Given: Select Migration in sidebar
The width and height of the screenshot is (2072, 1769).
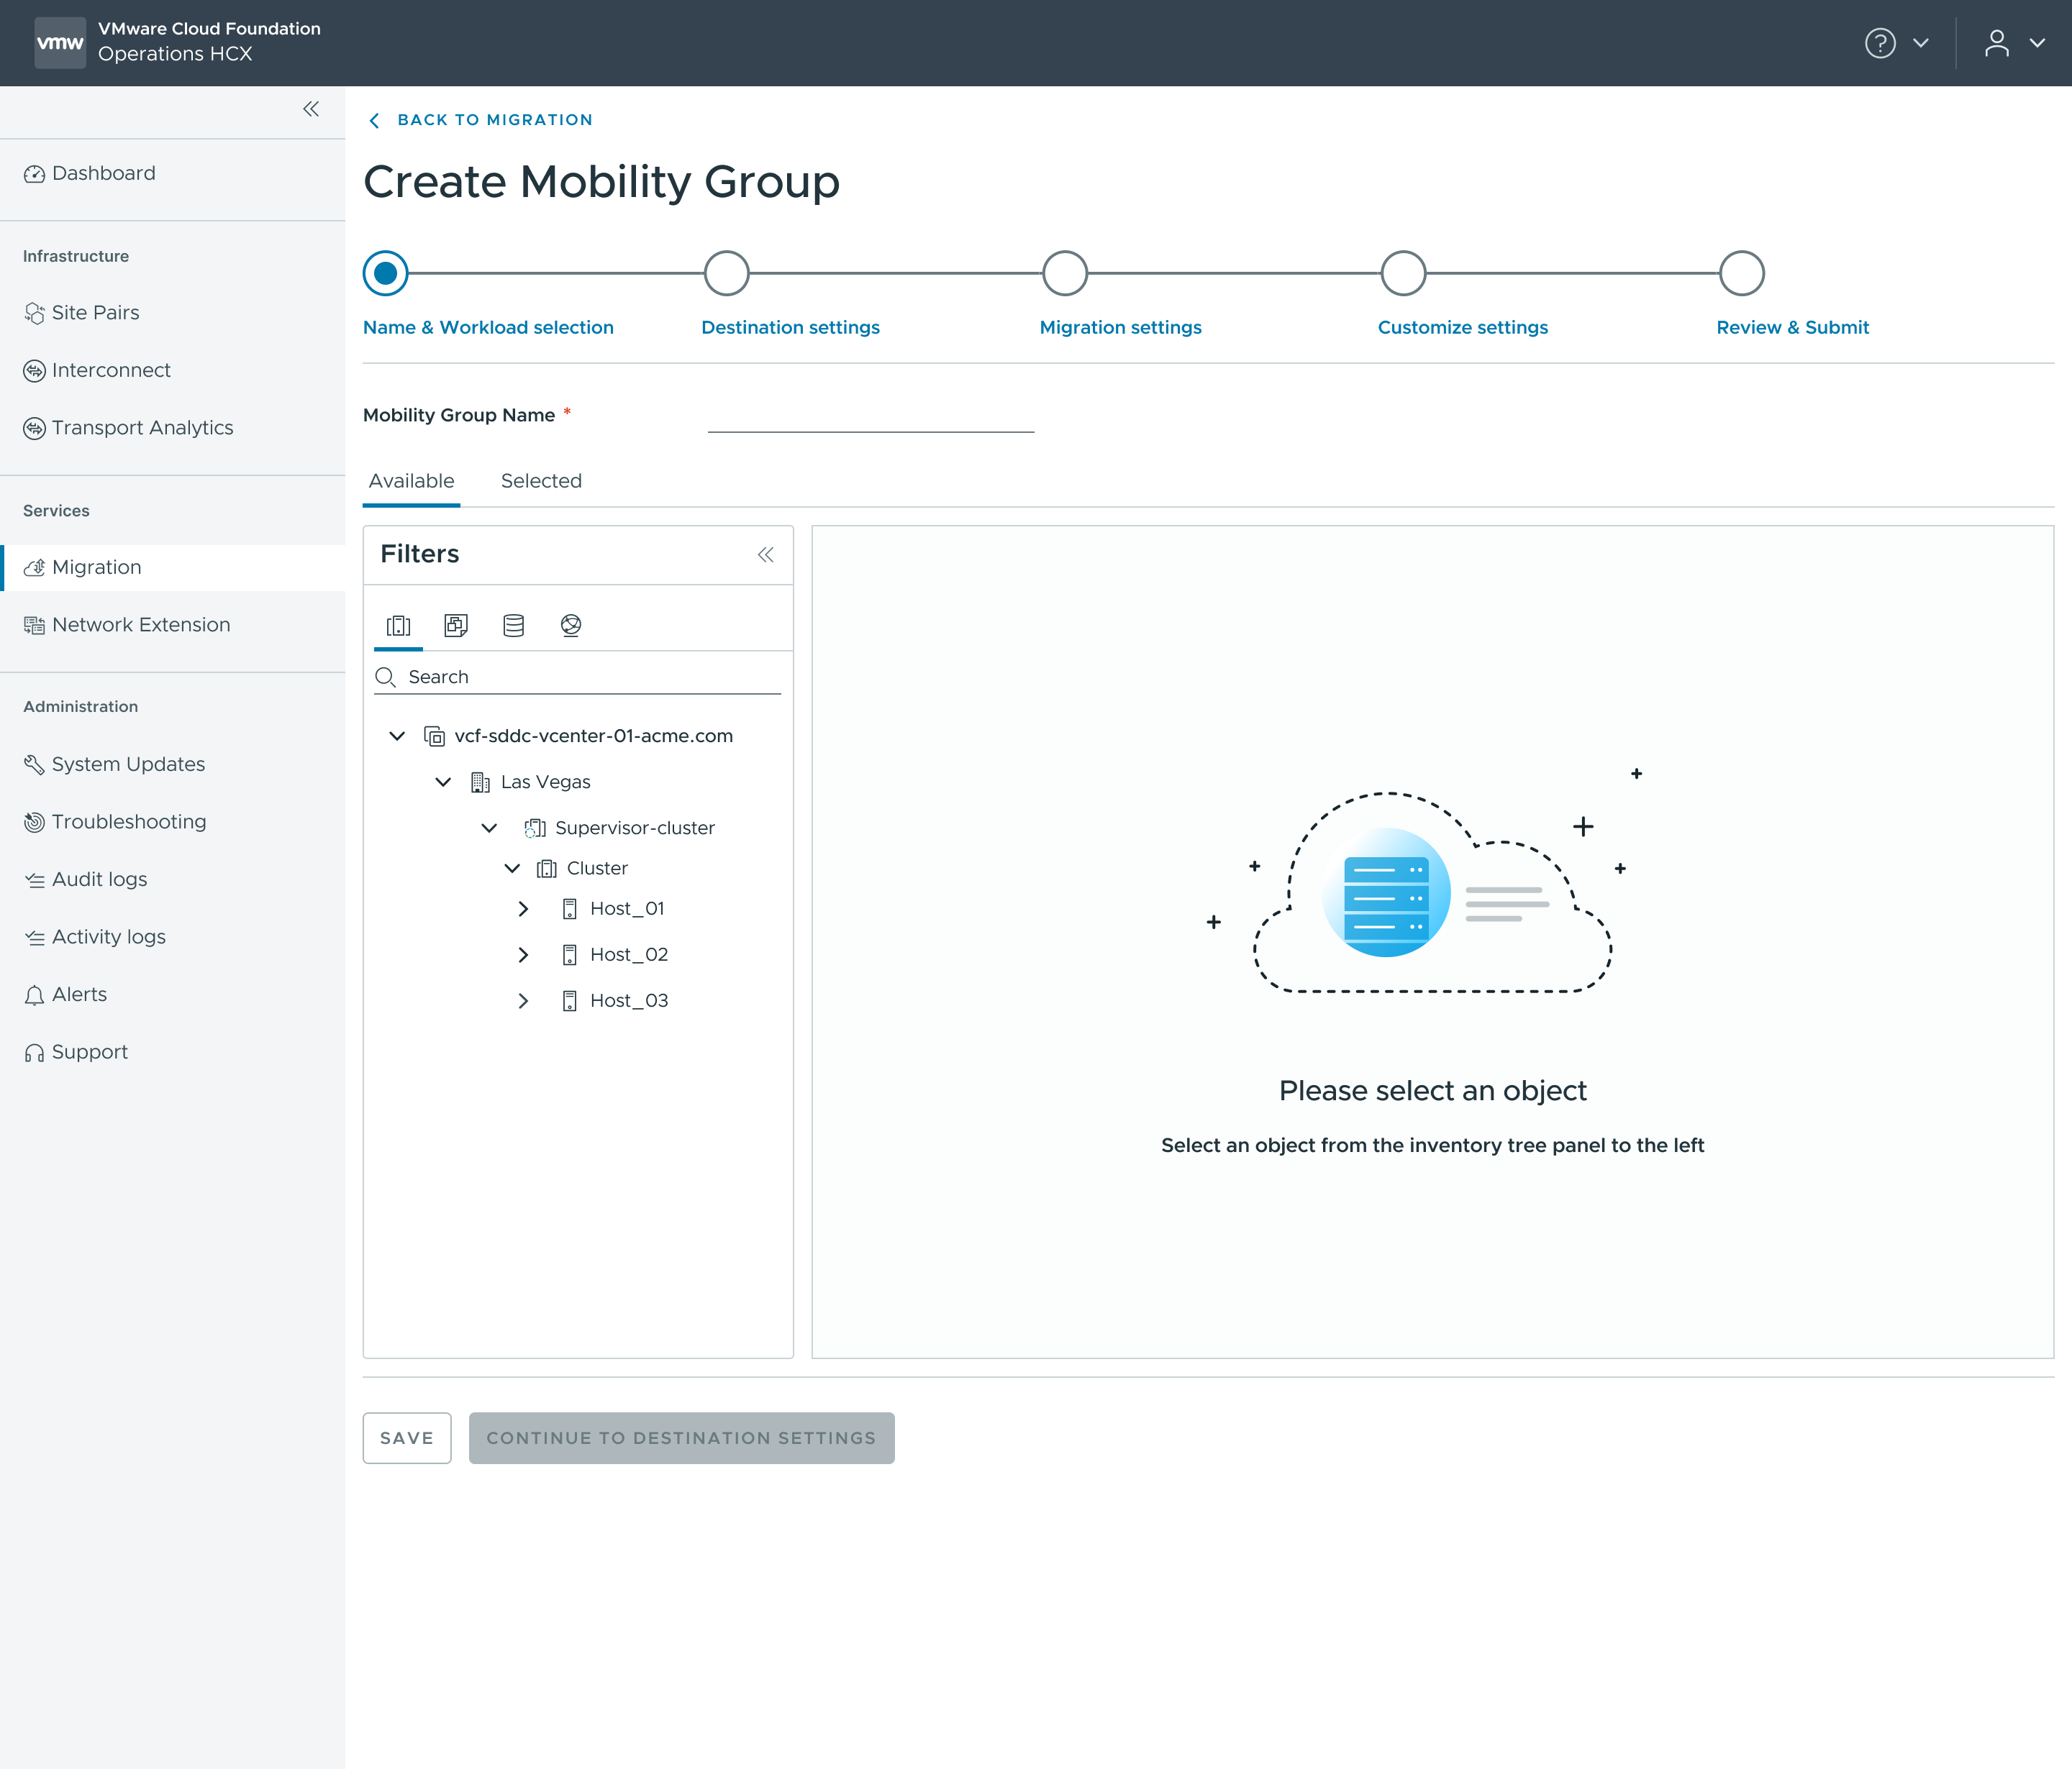Looking at the screenshot, I should coord(172,567).
